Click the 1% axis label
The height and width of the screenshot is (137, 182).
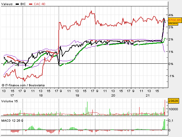tap(171, 52)
